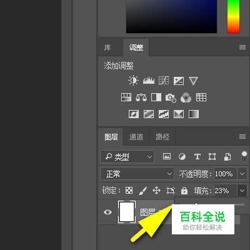Add a Vibrance adjustment (triangle icon)
The width and height of the screenshot is (250, 250).
193,81
